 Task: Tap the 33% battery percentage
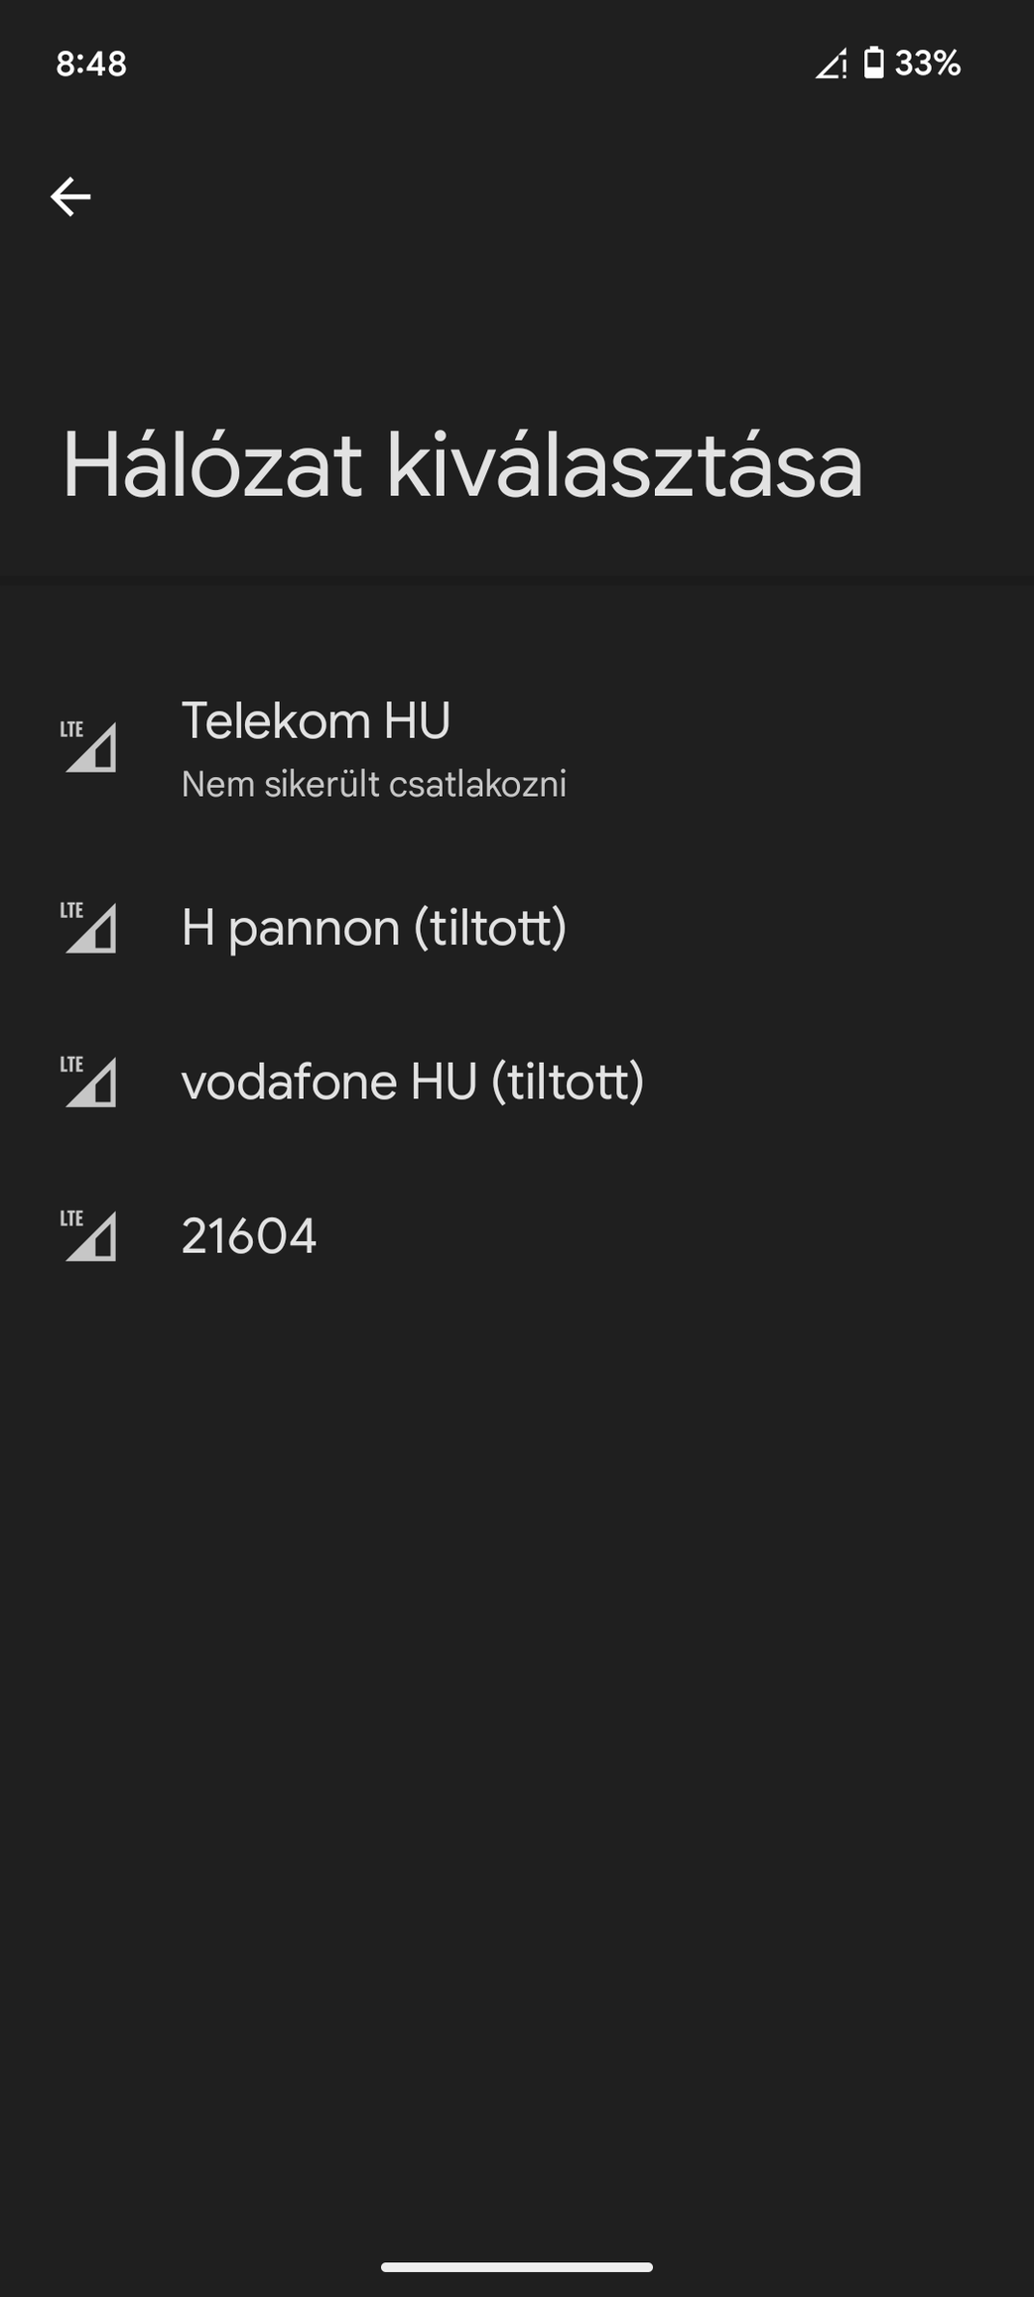point(928,64)
